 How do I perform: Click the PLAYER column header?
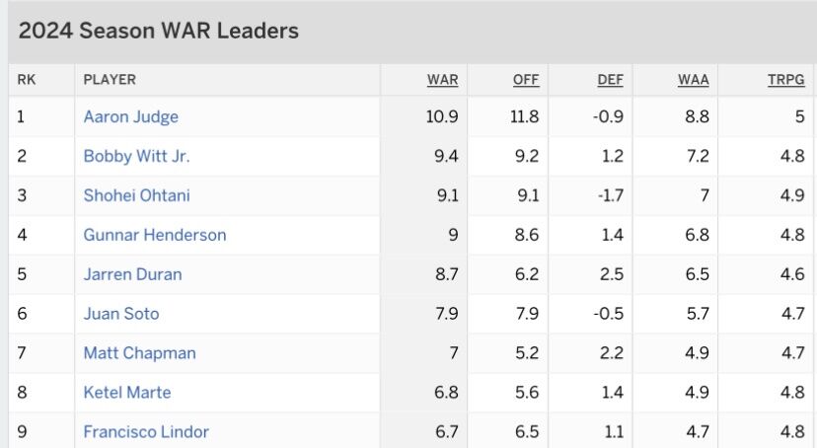click(110, 80)
